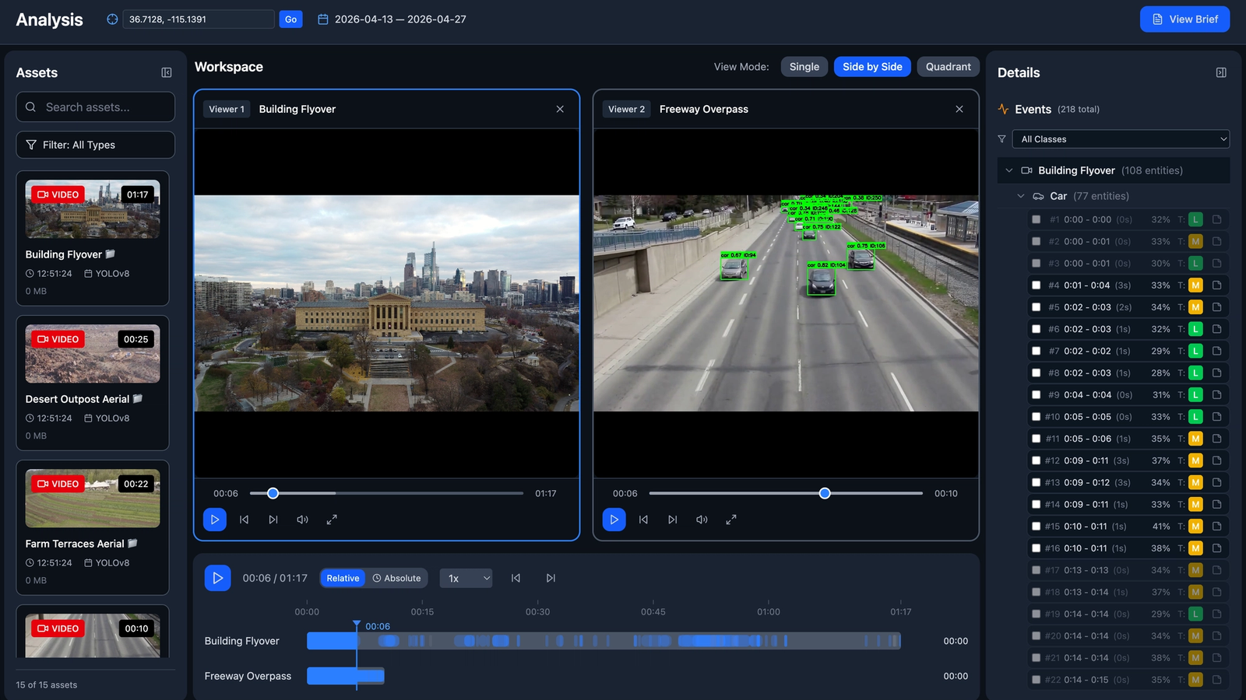This screenshot has width=1246, height=700.
Task: Click Viewer 1 seek slider handle
Action: tap(273, 493)
